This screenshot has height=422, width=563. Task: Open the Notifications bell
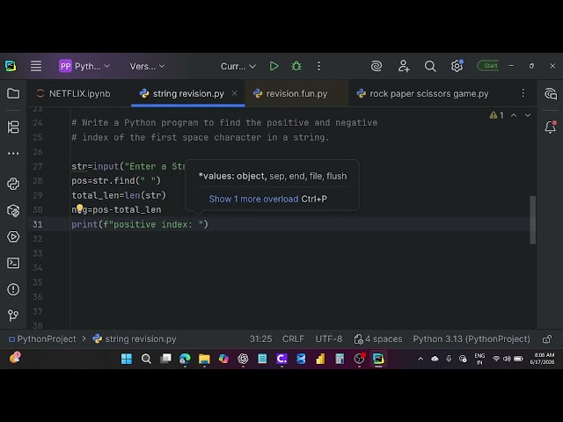click(x=550, y=127)
